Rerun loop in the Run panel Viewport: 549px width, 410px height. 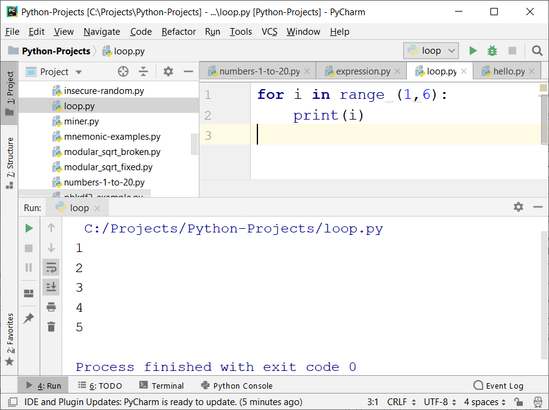29,228
